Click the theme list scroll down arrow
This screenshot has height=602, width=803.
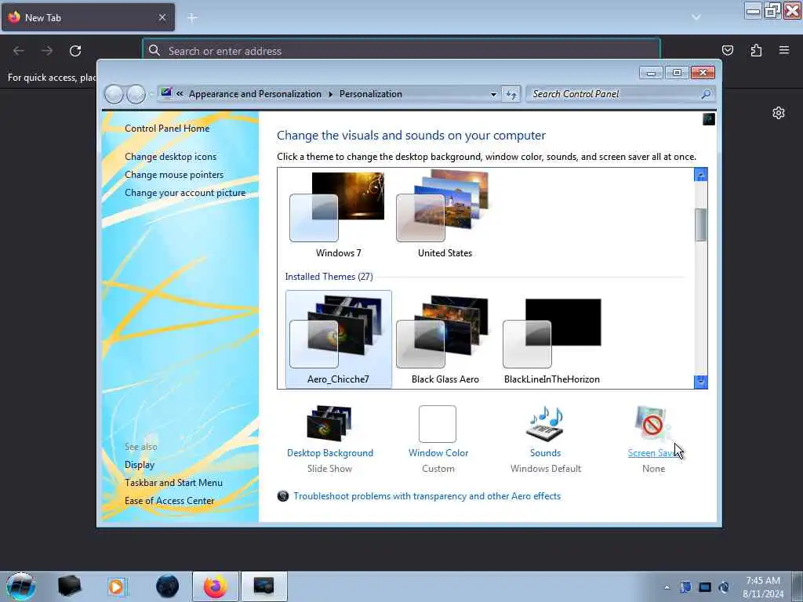click(700, 382)
